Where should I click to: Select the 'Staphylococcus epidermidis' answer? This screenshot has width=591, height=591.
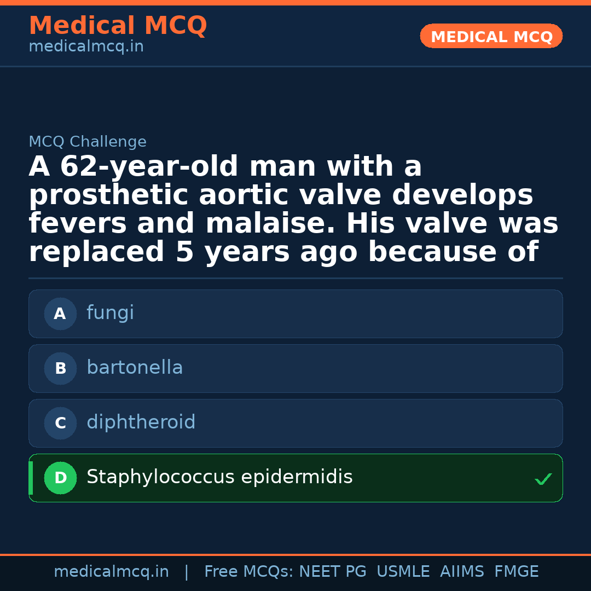coord(296,478)
